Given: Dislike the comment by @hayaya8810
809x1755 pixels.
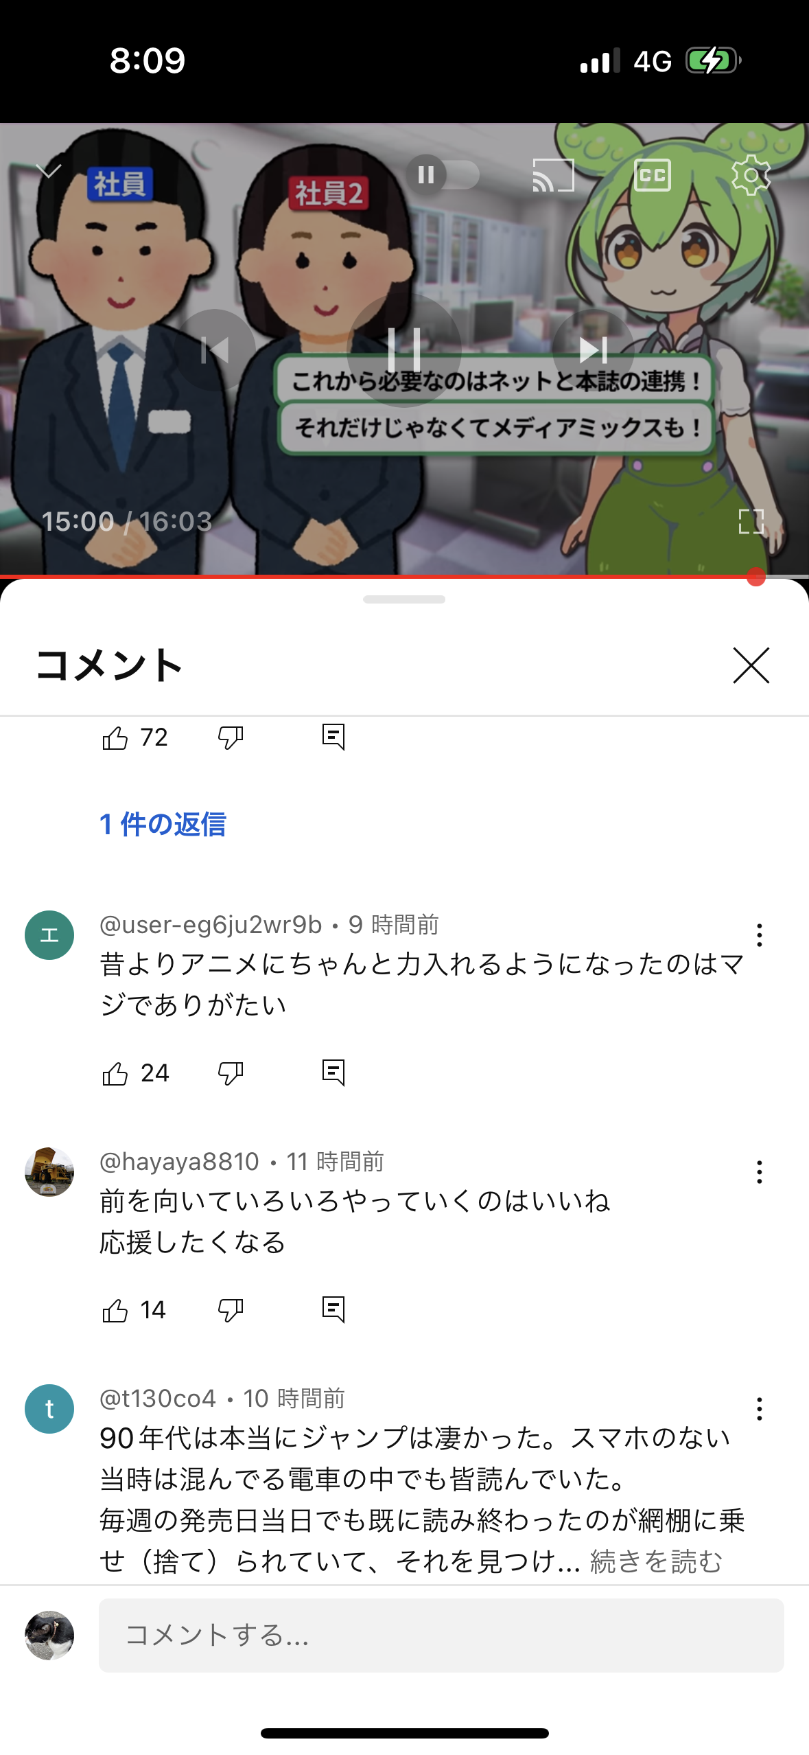Looking at the screenshot, I should point(231,1310).
